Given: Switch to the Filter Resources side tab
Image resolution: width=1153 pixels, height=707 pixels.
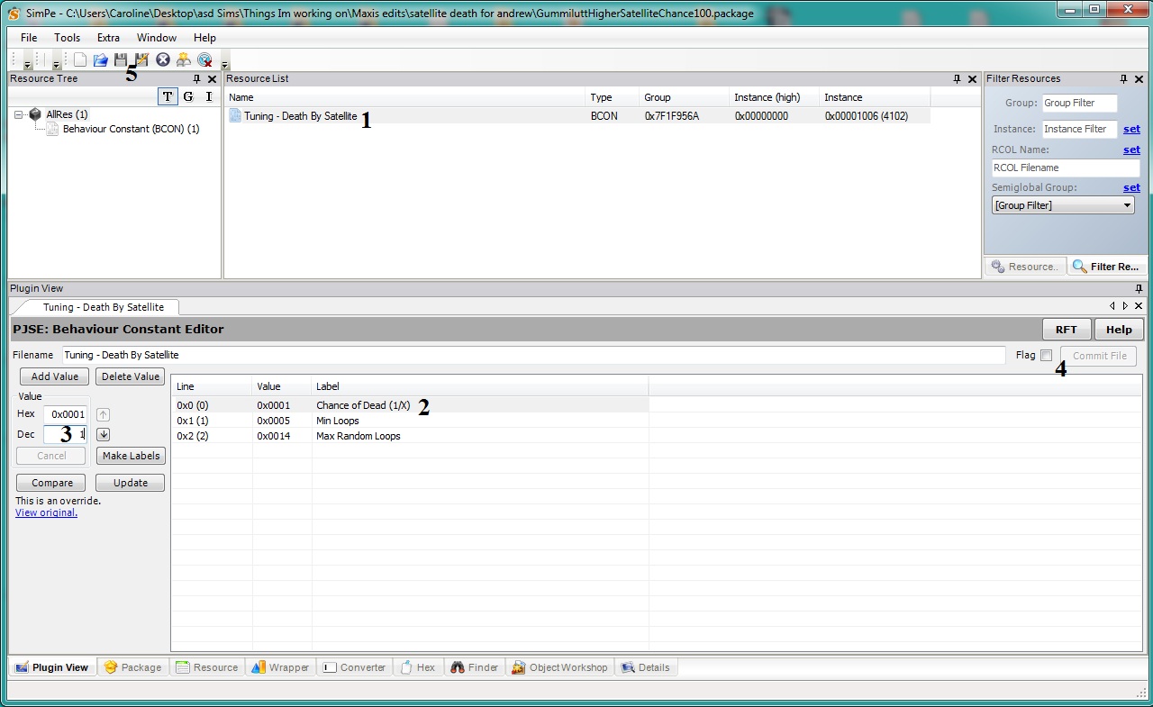Looking at the screenshot, I should (1107, 267).
